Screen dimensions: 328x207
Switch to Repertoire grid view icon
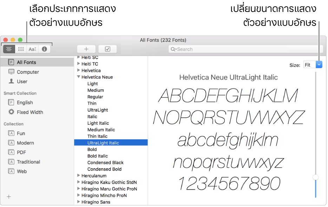click(21, 49)
